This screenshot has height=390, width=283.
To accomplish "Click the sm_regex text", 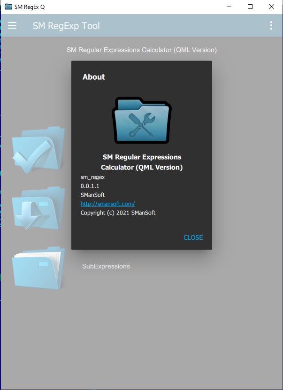I will pos(92,177).
